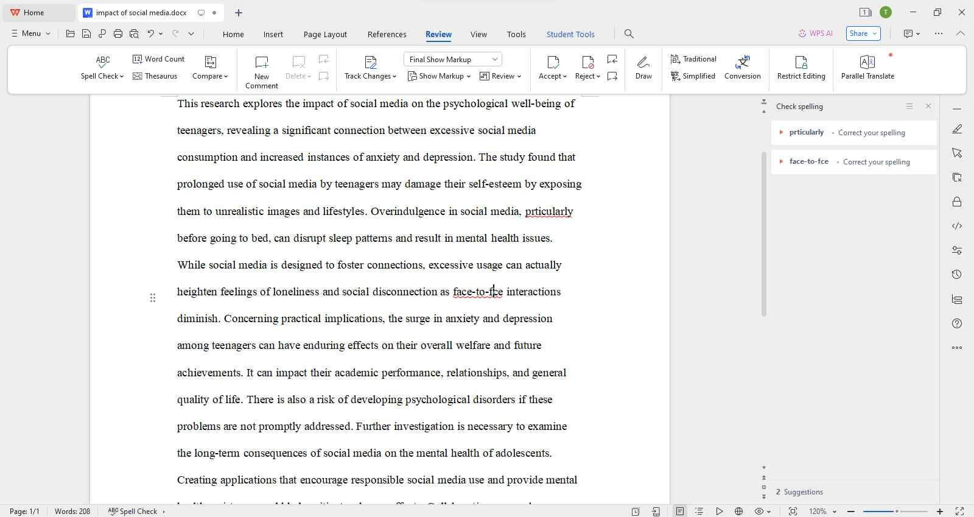This screenshot has height=517, width=974.
Task: Open the Thesaurus tool
Action: coord(155,76)
